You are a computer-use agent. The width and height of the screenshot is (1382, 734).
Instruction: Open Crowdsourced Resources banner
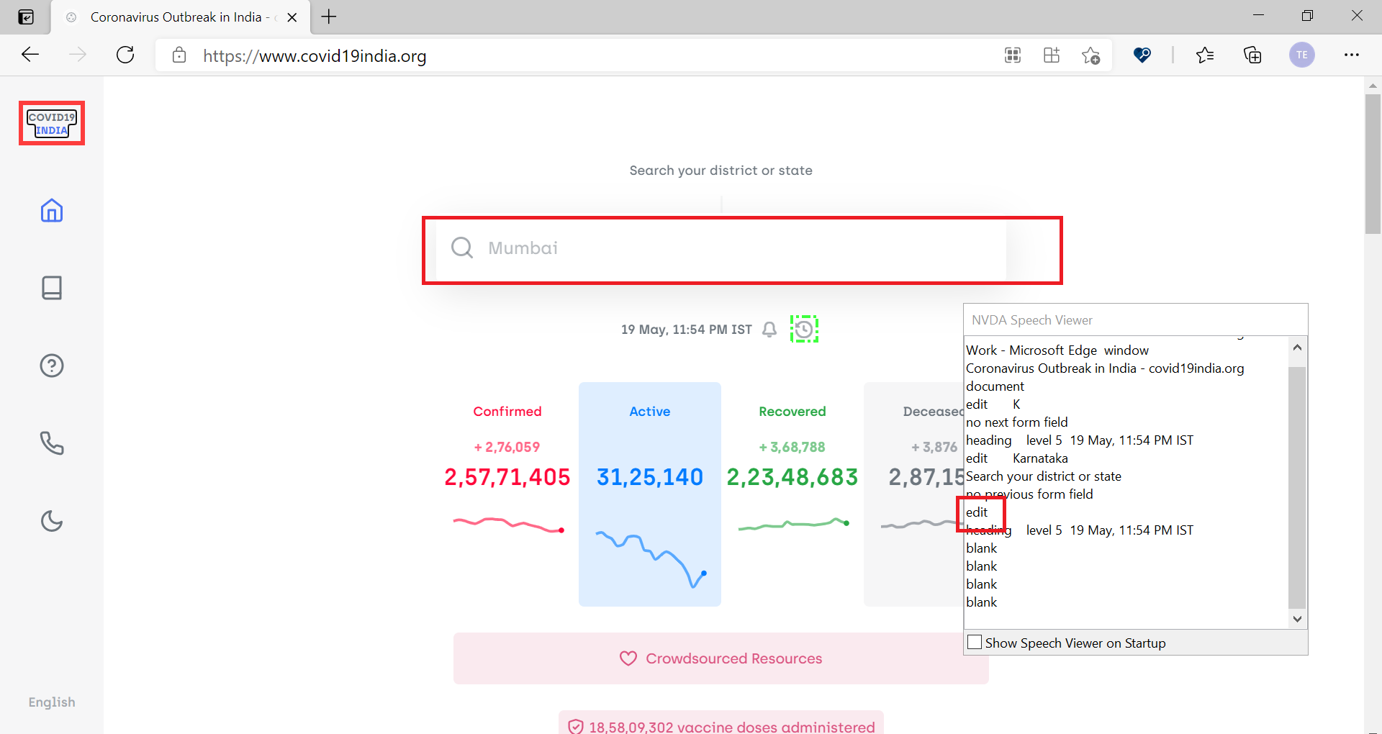(721, 658)
